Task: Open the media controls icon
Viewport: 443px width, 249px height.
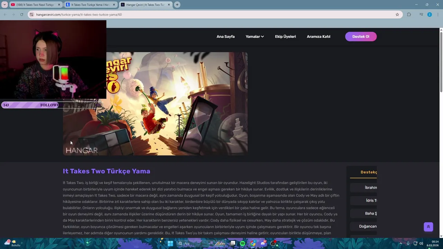Action: [x=421, y=15]
